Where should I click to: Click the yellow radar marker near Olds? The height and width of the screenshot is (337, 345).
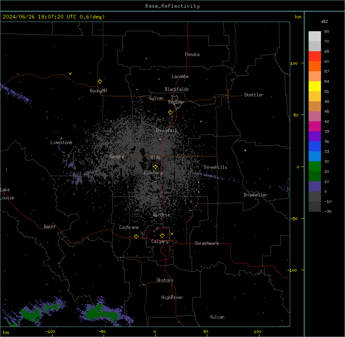(155, 167)
